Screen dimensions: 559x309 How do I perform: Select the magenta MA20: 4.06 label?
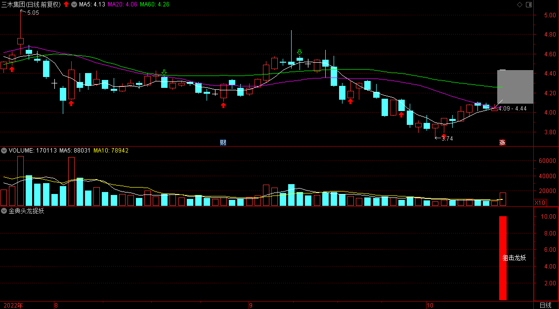coord(122,4)
